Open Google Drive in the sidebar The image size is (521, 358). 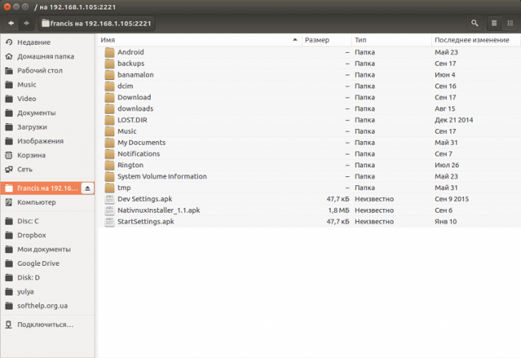[47, 263]
